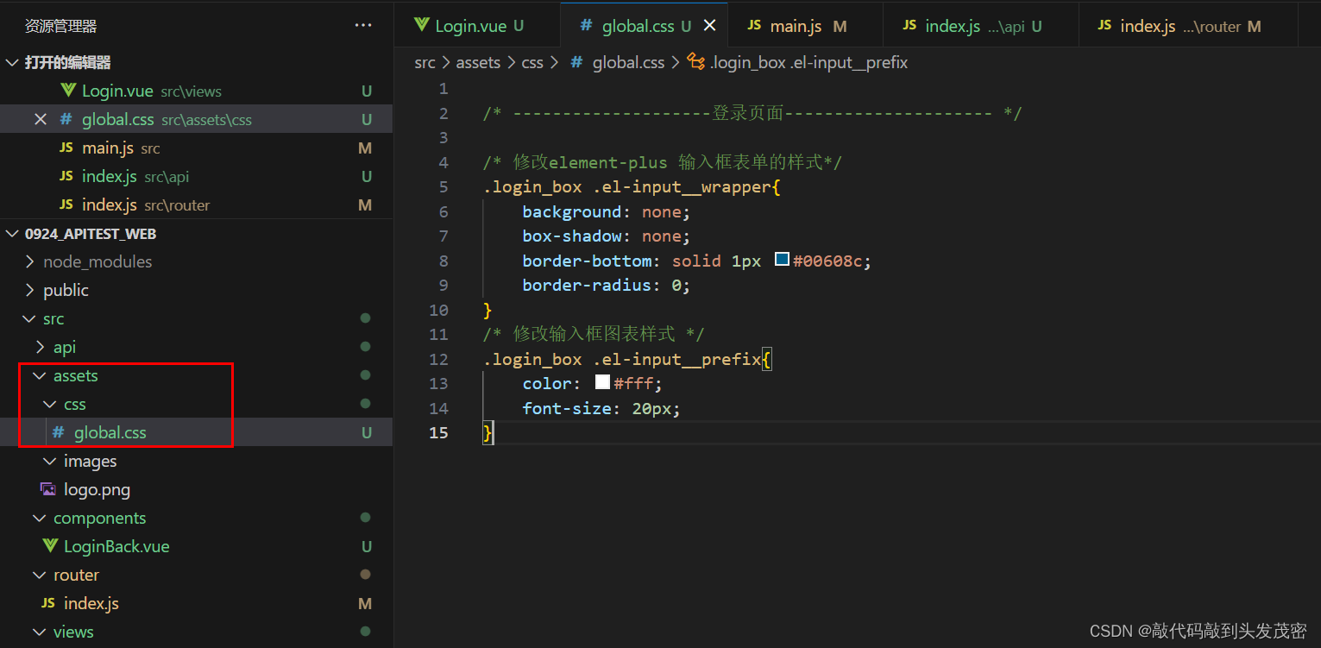
Task: Select index.js src\router in open editors
Action: click(x=197, y=205)
